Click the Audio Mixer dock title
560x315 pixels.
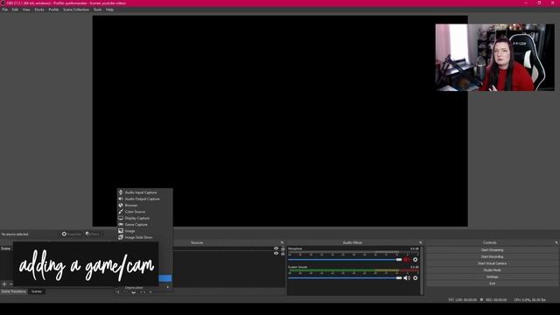tap(352, 242)
